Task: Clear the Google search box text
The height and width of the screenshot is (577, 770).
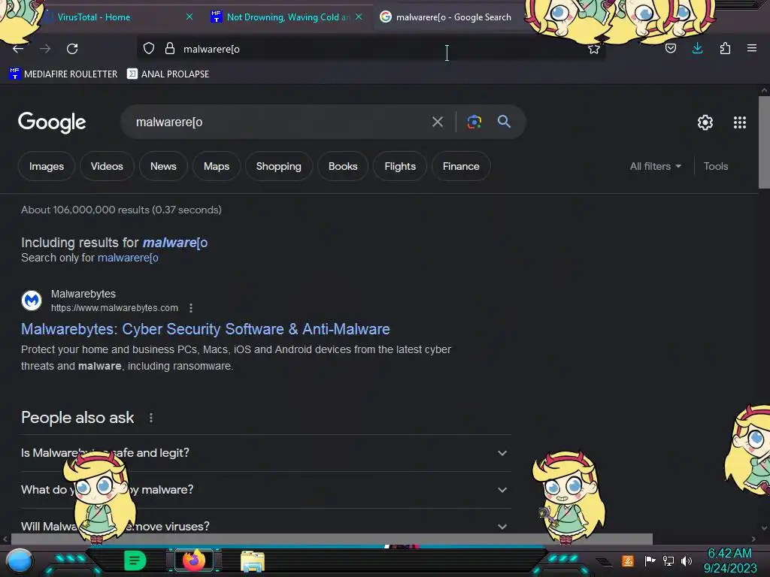Action: (x=438, y=122)
